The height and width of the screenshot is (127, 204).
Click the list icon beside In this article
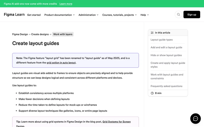click(x=152, y=33)
